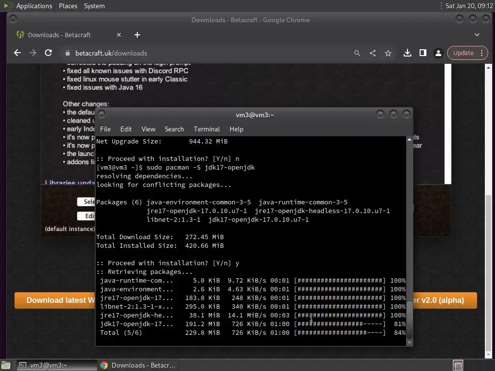Click show desktop icon in bottom panel

[x=6, y=365]
